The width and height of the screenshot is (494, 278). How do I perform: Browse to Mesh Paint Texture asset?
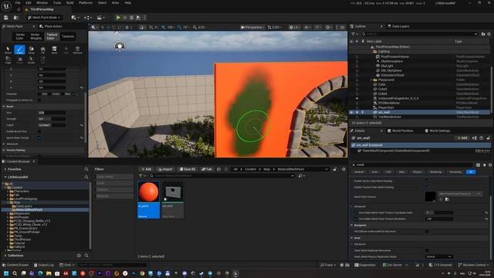pos(447,199)
